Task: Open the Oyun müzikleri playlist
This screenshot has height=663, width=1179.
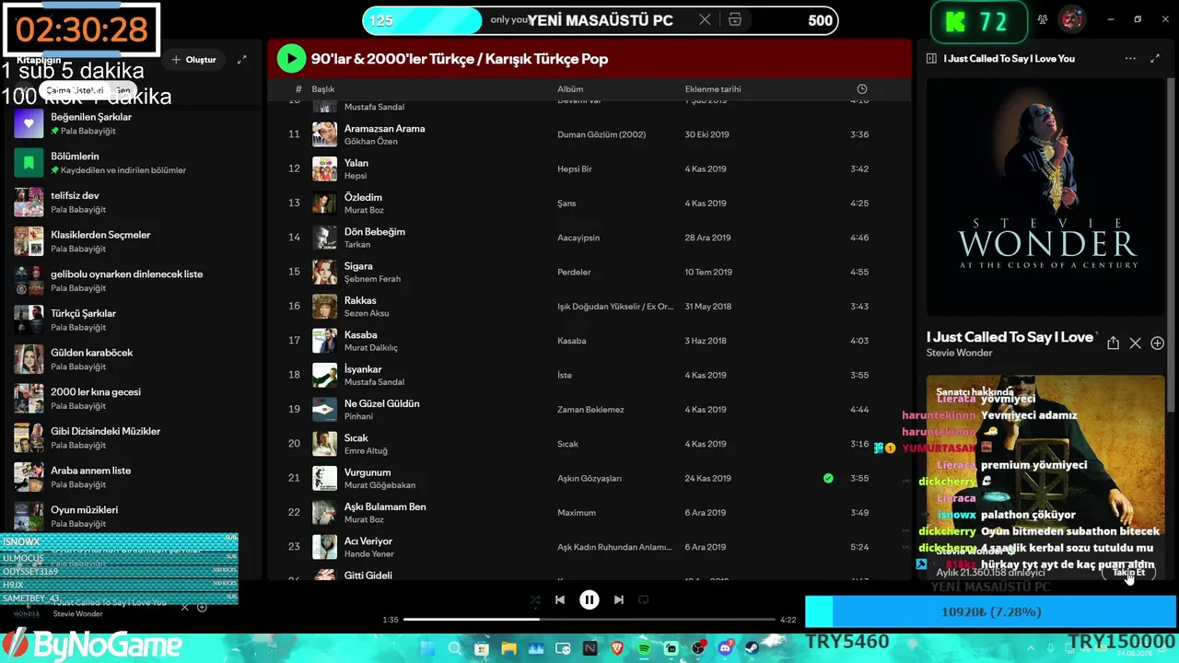Action: 129,516
